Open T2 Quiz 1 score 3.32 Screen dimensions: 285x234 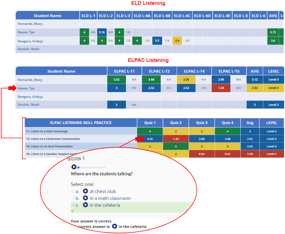click(150, 139)
